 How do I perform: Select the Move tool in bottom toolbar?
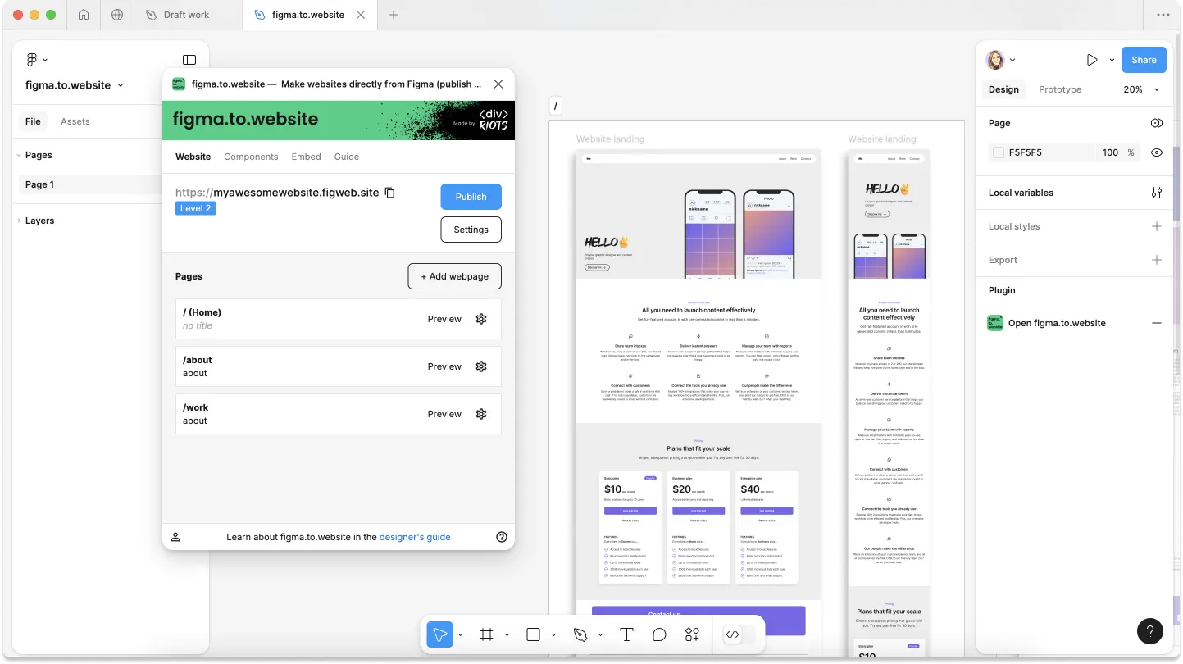[x=440, y=634]
